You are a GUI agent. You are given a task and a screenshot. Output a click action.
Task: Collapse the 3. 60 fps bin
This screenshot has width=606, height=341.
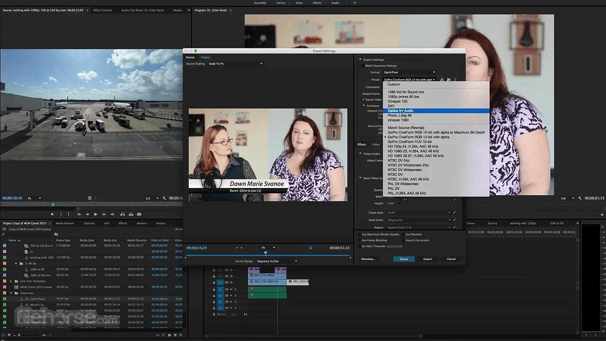16,263
